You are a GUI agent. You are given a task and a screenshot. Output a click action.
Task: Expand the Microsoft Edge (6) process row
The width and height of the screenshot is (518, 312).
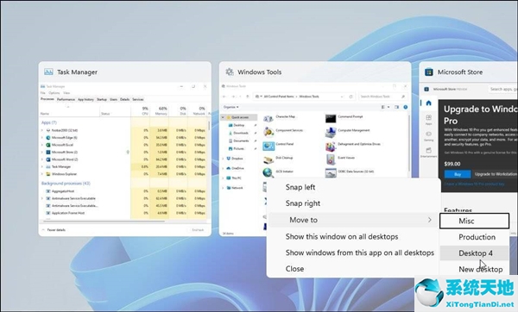(x=42, y=138)
